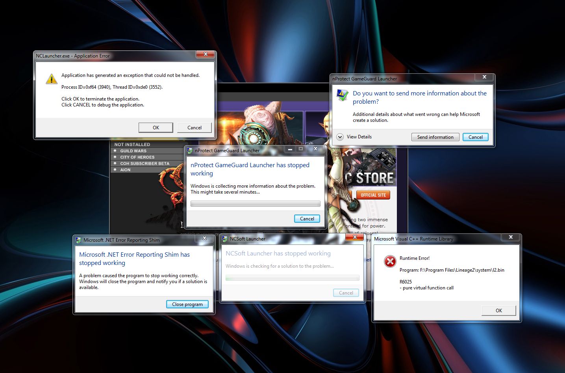This screenshot has height=373, width=565.
Task: Click OK in Visual C++ Runtime Error dialog
Action: click(x=498, y=310)
